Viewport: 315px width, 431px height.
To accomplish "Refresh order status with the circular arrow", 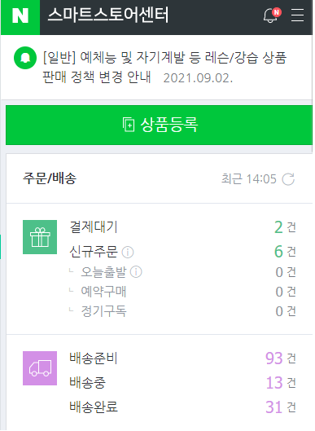I will tap(288, 179).
